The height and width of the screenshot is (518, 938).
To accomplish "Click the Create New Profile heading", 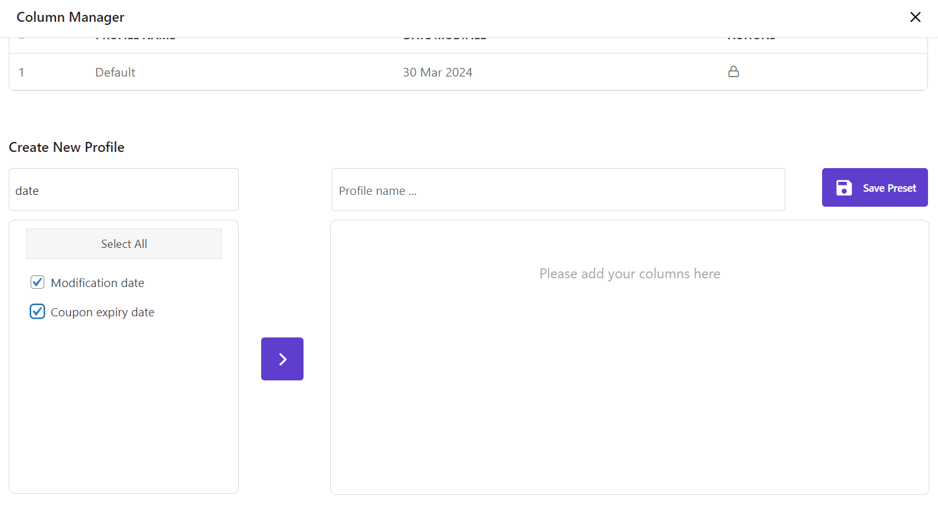I will (x=67, y=148).
